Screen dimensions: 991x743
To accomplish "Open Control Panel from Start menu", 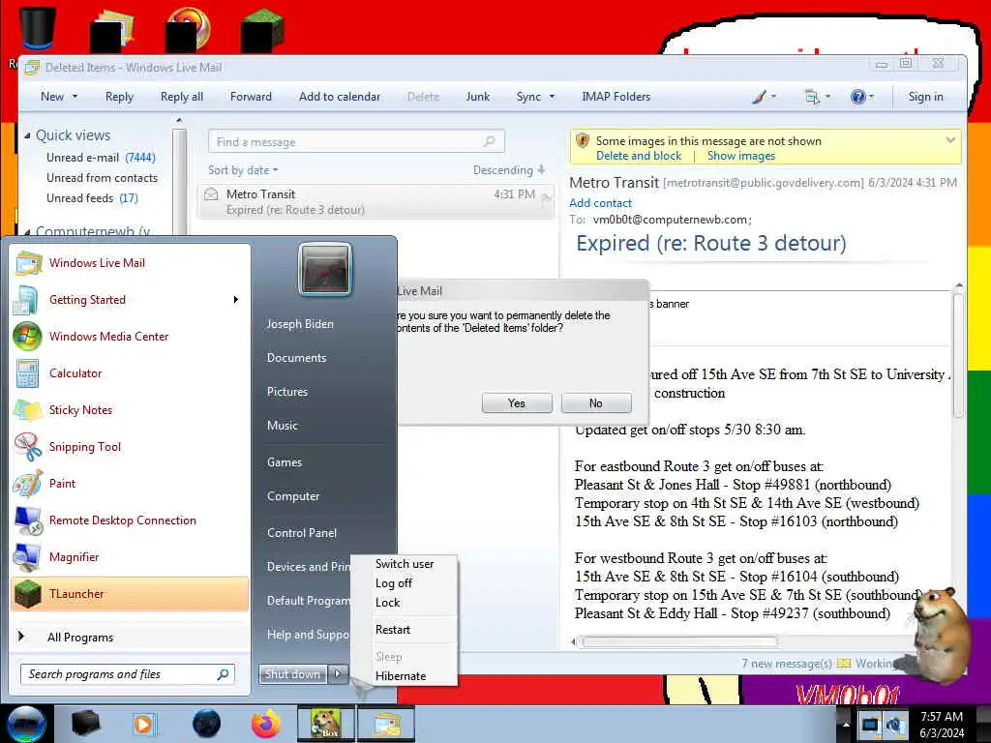I will 302,533.
